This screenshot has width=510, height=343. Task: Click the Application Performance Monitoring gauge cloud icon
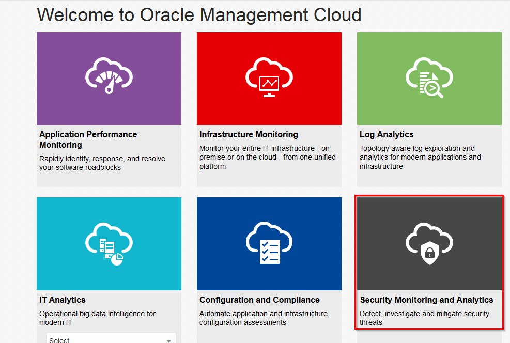109,76
